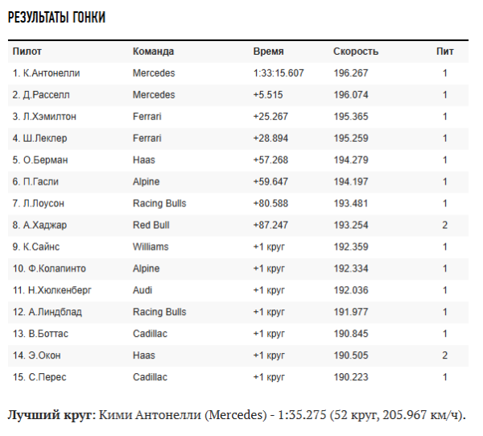Click К.Сайнс's Williams team cell
Viewport: 483px width, 436px height.
pos(151,247)
